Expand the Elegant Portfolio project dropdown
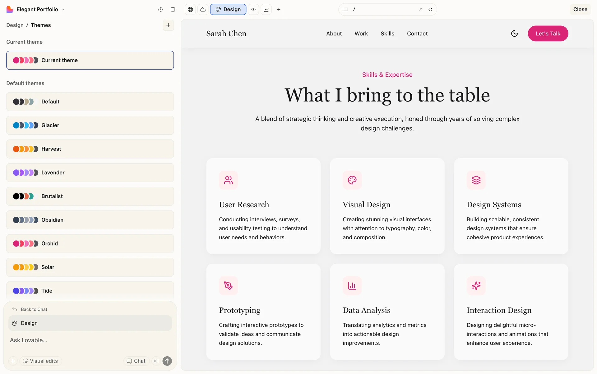 pyautogui.click(x=63, y=9)
